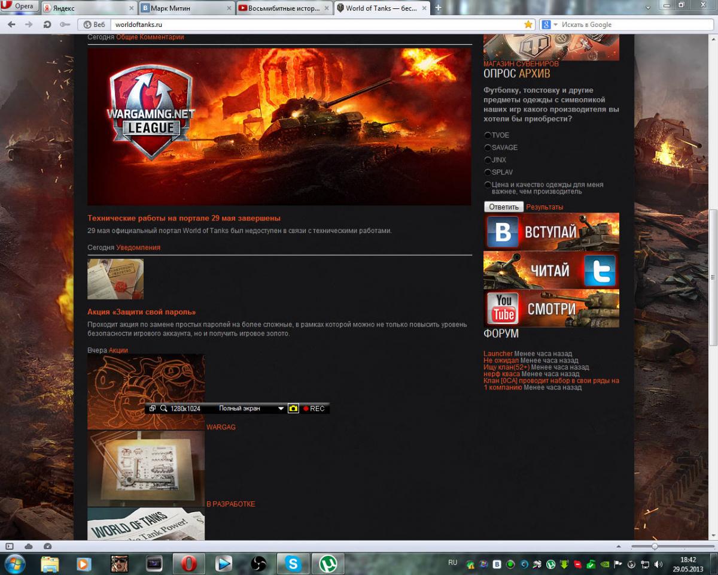View poll Результаты link

click(x=544, y=207)
